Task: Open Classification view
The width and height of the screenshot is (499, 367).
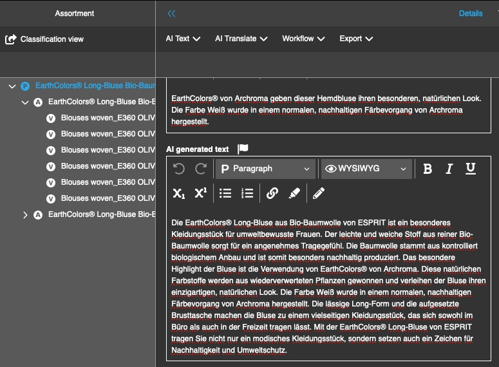Action: pos(45,39)
